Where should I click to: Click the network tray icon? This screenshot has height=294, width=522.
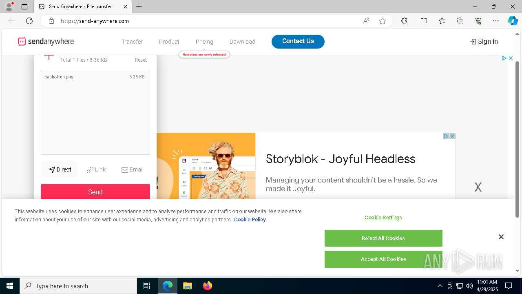pyautogui.click(x=460, y=286)
